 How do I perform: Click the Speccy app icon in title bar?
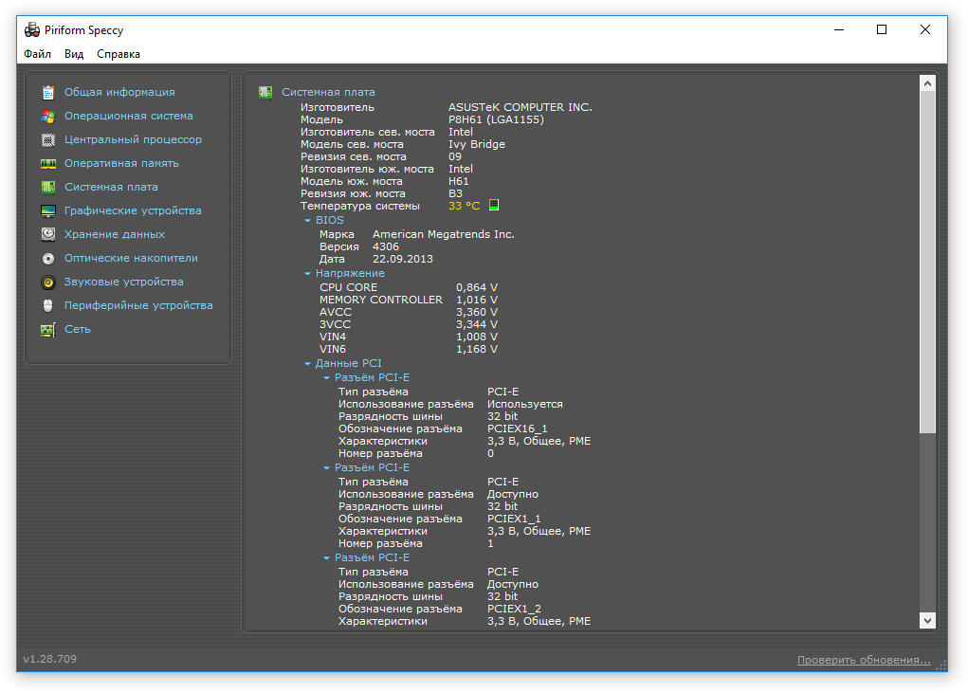click(32, 29)
